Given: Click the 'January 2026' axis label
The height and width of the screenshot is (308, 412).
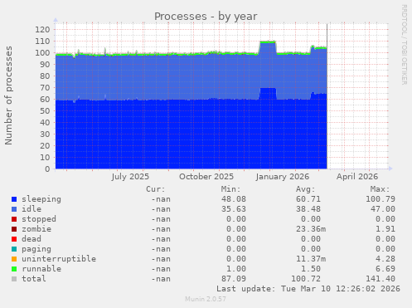Looking at the screenshot, I should pos(283,177).
